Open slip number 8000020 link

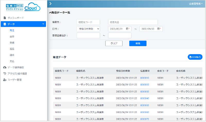tap(145, 85)
